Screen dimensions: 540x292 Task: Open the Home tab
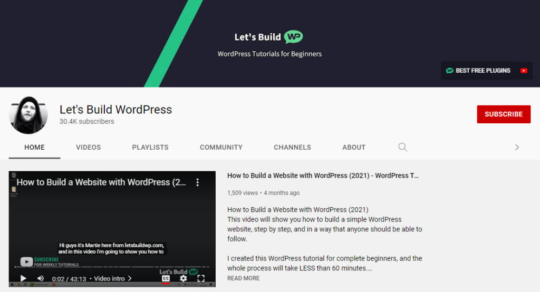(x=34, y=147)
